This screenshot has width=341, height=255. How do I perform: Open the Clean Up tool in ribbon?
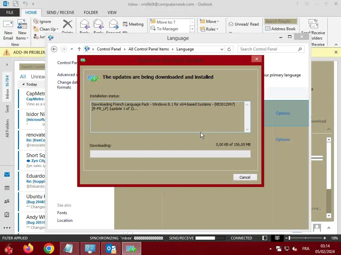click(x=46, y=29)
